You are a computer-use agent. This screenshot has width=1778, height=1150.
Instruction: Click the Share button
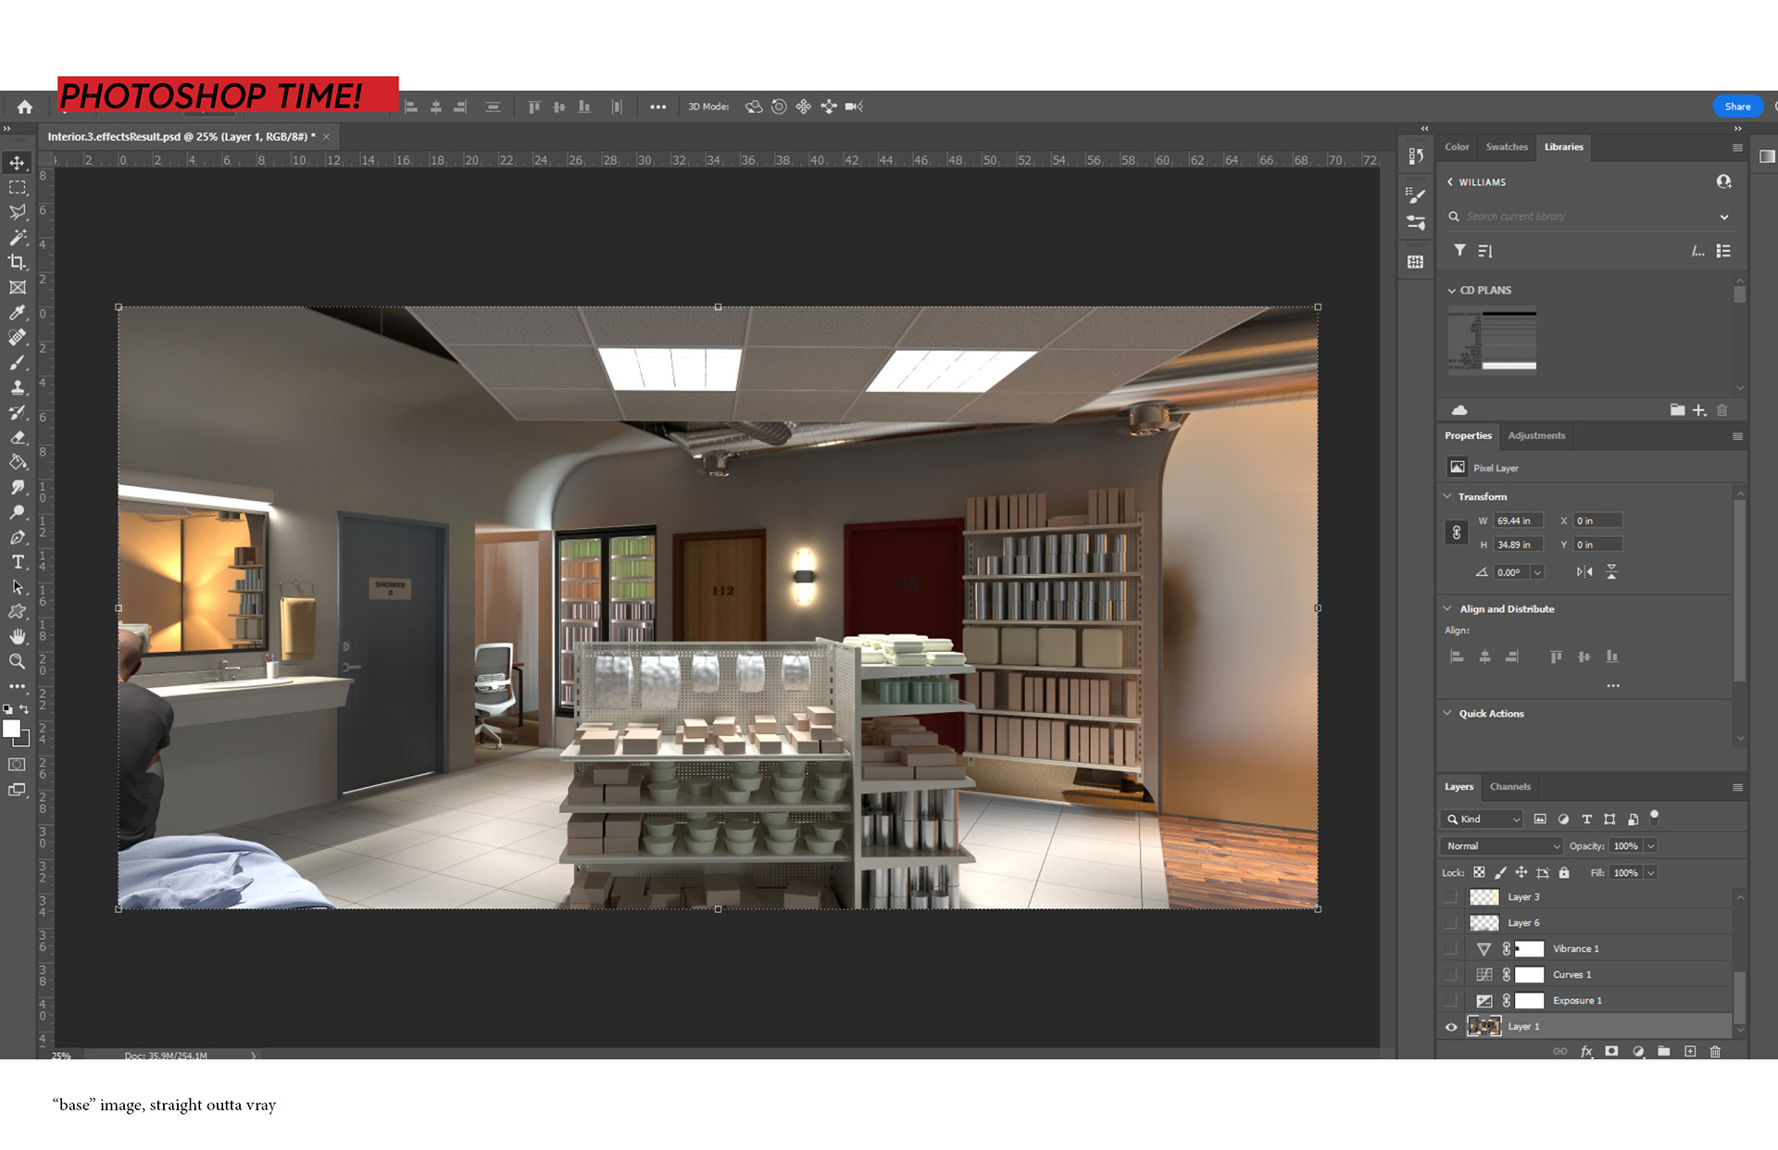pos(1737,106)
